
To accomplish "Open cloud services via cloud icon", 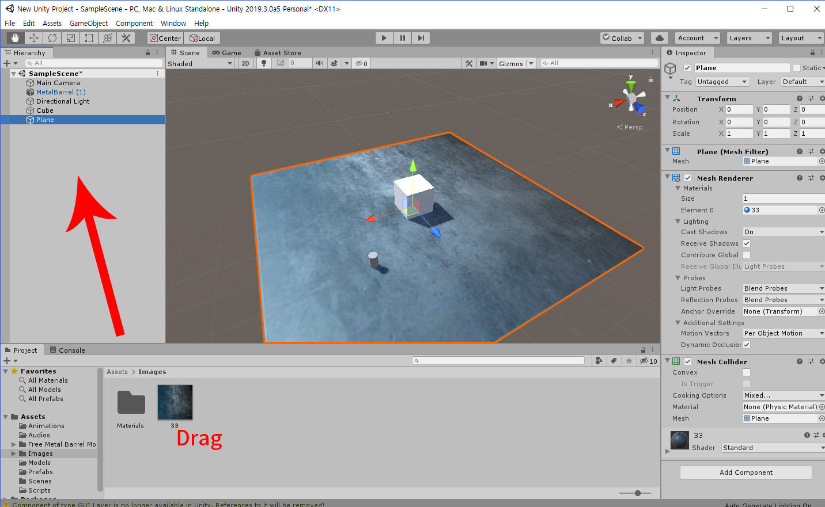I will (x=660, y=38).
